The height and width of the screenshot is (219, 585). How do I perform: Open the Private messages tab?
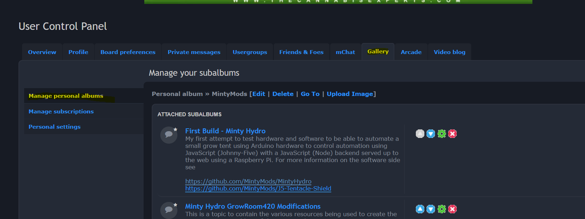point(194,52)
